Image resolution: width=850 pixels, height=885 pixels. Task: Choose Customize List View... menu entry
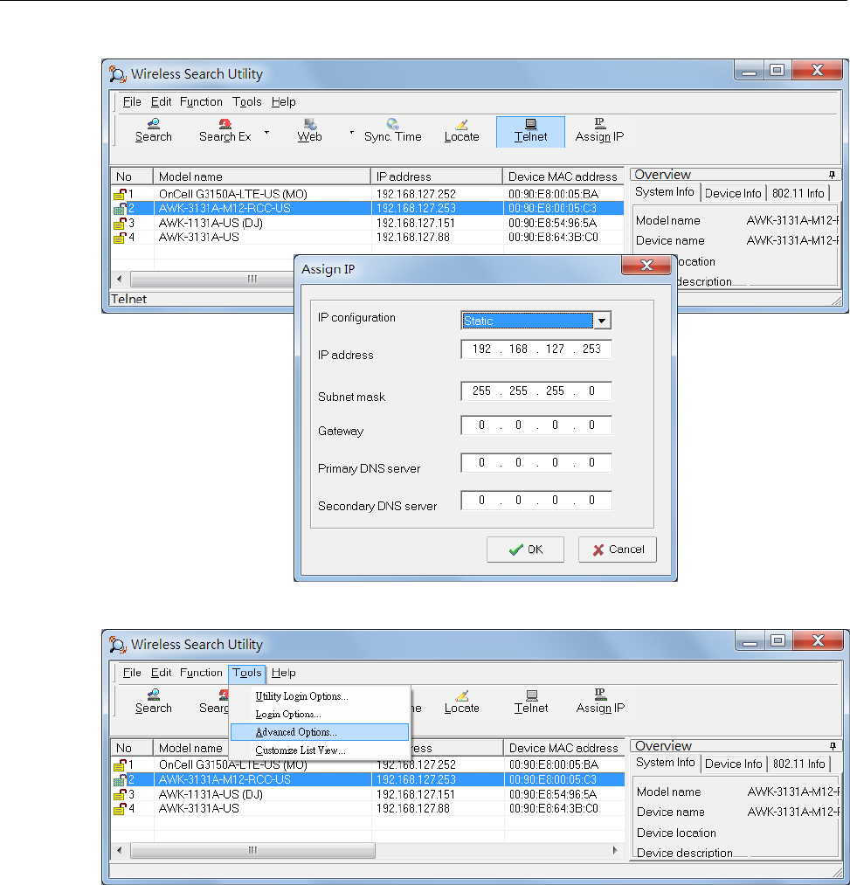tap(320, 750)
